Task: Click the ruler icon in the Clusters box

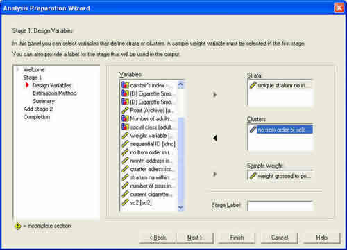Action: click(253, 130)
